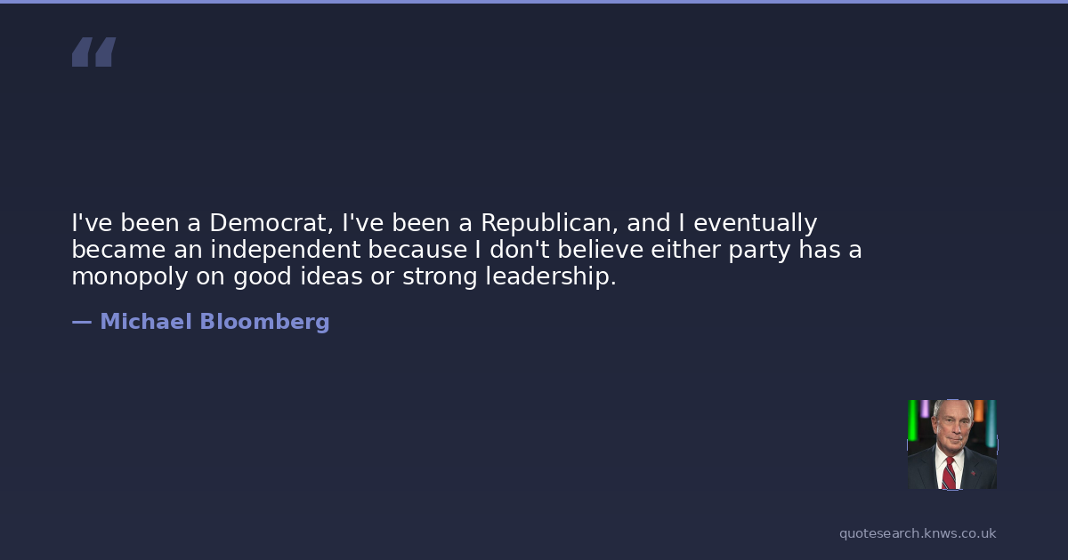The width and height of the screenshot is (1068, 560).
Task: Click the purple accent bar at the top
Action: tap(534, 2)
